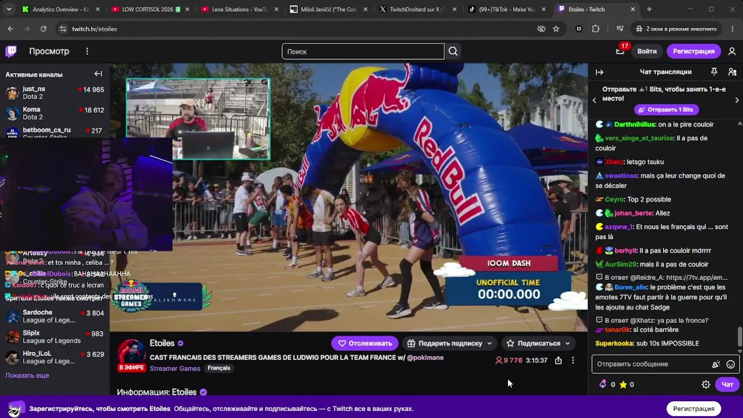Open Hiro_lLoL channel in sidebar
This screenshot has height=418, width=743.
tap(55, 357)
